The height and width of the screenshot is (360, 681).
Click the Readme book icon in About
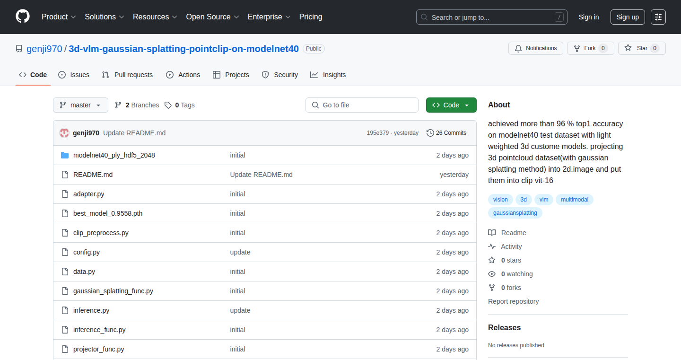point(492,233)
